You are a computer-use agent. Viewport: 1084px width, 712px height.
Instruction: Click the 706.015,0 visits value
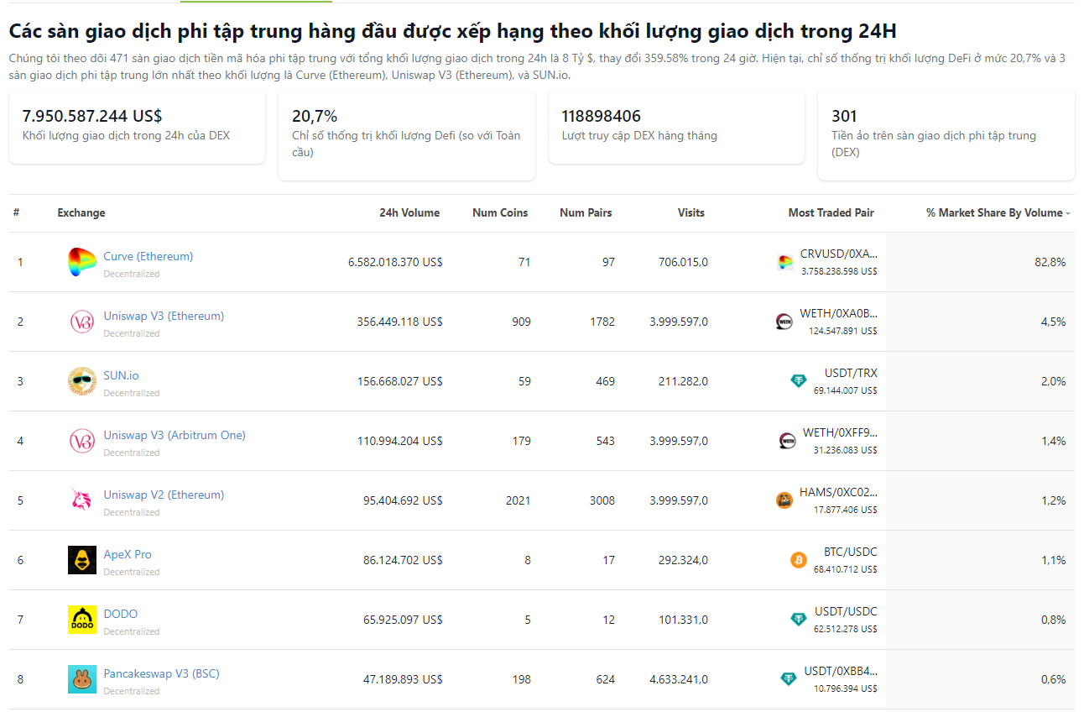(683, 263)
